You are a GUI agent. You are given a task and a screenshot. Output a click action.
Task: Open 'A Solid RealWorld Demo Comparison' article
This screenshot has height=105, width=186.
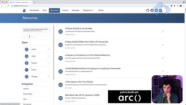tap(93, 69)
